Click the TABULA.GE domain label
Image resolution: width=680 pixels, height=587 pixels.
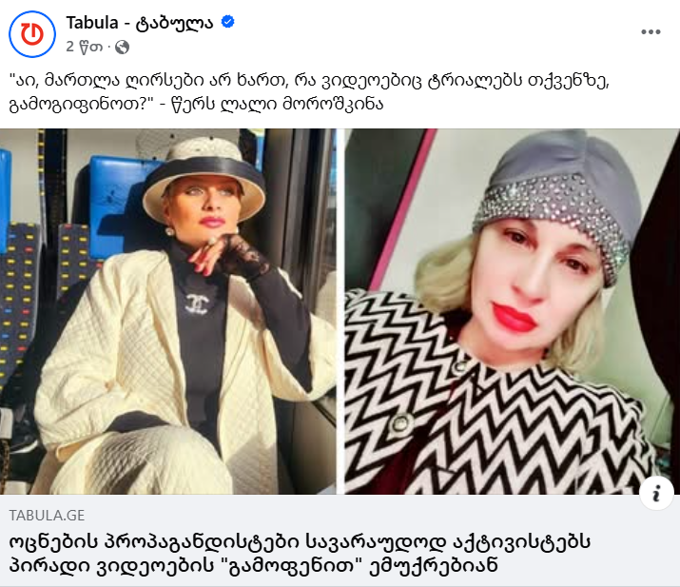click(x=47, y=515)
